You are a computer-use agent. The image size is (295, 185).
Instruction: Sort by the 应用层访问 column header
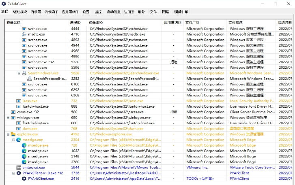coord(173,23)
